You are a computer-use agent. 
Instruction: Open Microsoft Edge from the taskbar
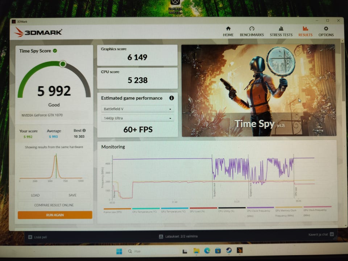[207, 250]
